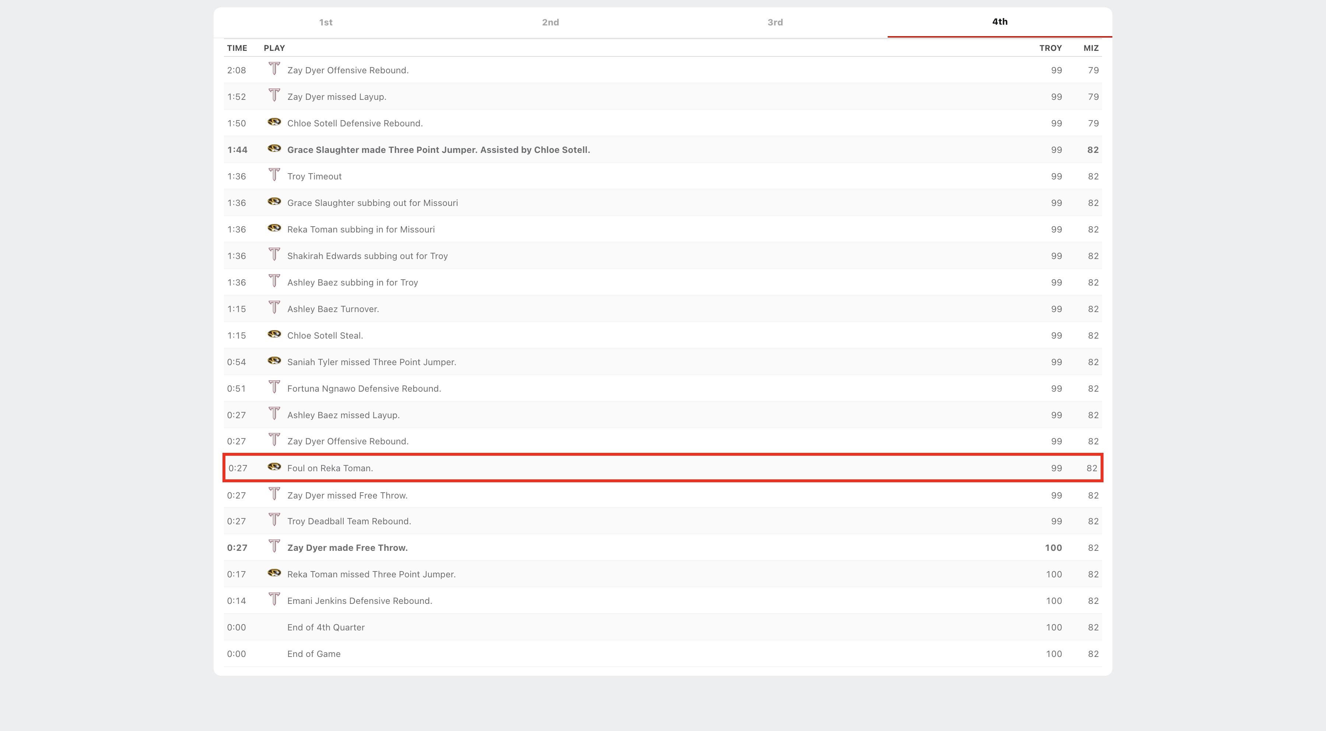The height and width of the screenshot is (731, 1326).
Task: Click Troy logo beside Fortuna Ngnawo Defensive Rebound
Action: [274, 387]
